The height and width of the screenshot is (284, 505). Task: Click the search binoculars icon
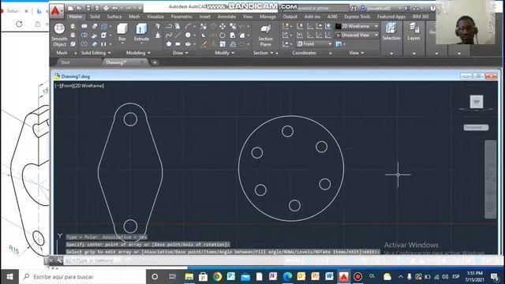point(353,9)
